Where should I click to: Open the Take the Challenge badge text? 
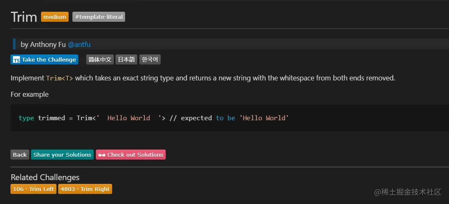pyautogui.click(x=49, y=59)
